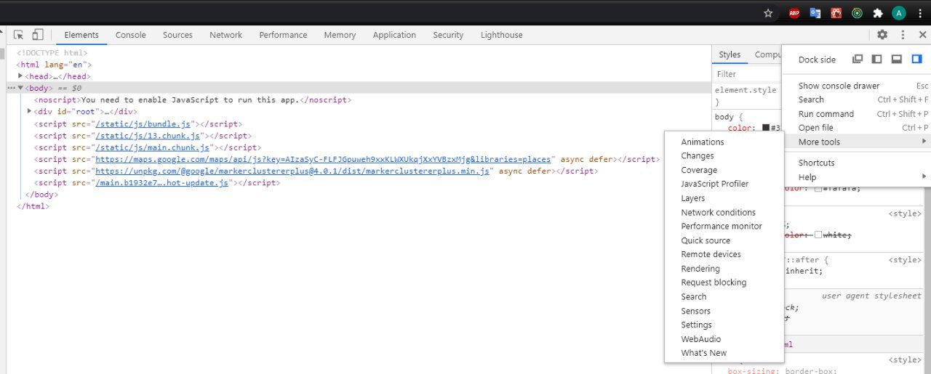The width and height of the screenshot is (931, 374).
Task: Follow the /static/js/13.chunk.js link
Action: [148, 135]
